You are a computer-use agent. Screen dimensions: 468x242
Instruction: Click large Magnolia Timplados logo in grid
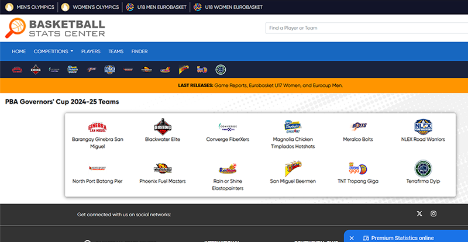click(293, 127)
